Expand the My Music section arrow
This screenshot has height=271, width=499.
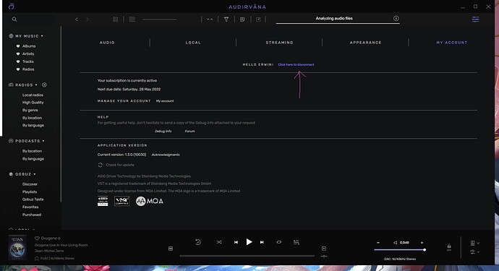42,36
